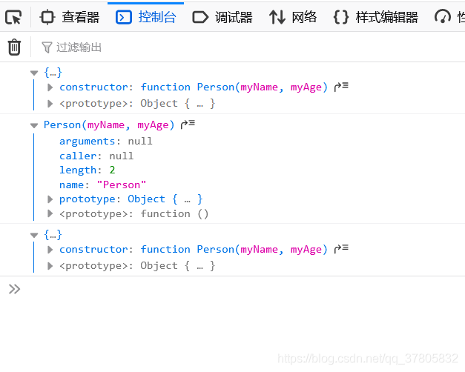Clear console with the trash icon
Screen dimensions: 465x372
point(14,47)
